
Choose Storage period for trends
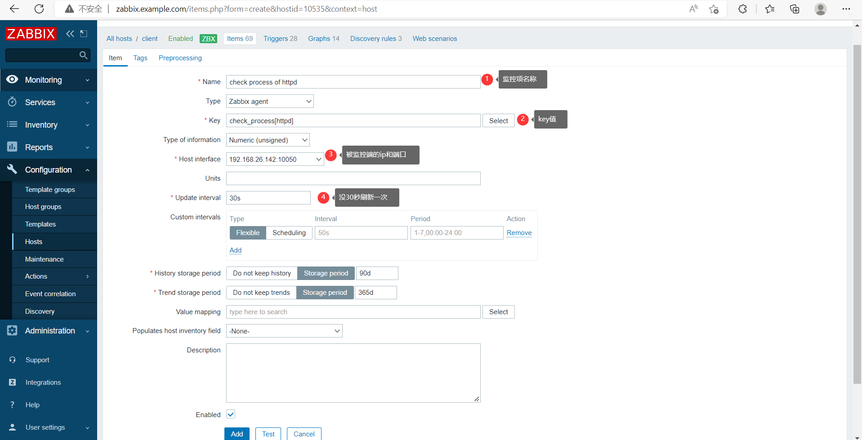click(x=325, y=293)
